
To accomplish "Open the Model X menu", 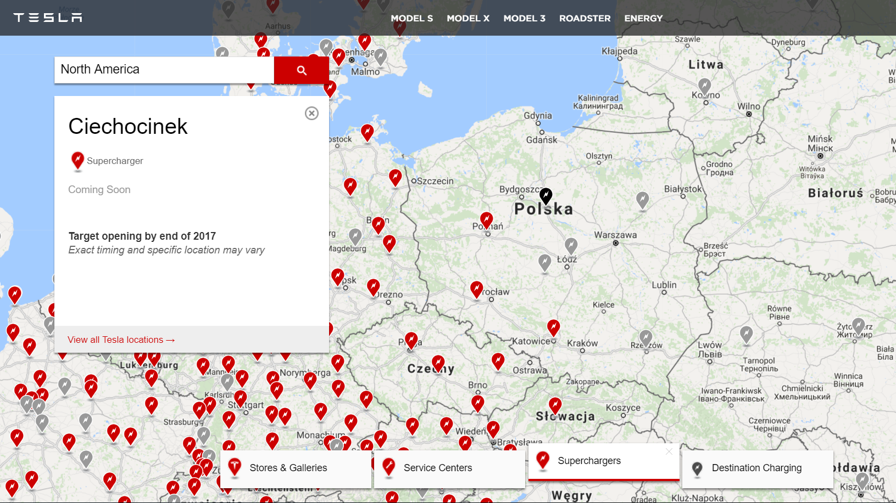I will coord(468,18).
